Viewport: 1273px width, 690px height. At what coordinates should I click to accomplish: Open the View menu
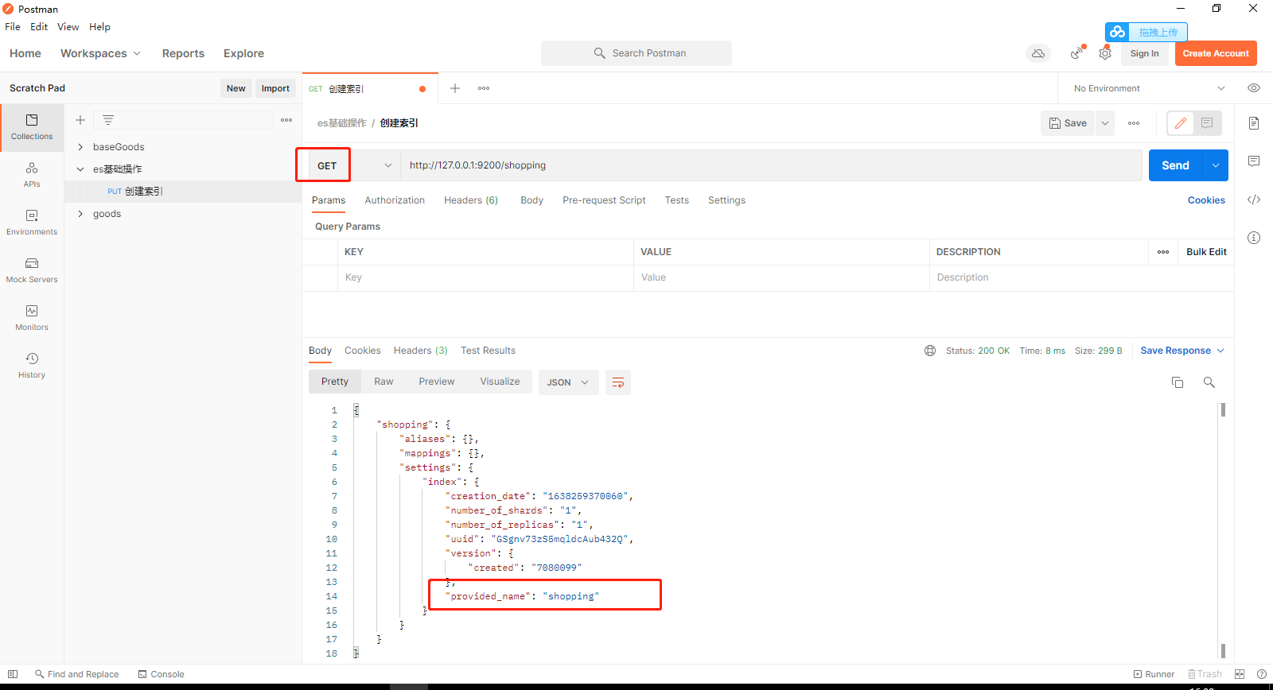pos(68,26)
